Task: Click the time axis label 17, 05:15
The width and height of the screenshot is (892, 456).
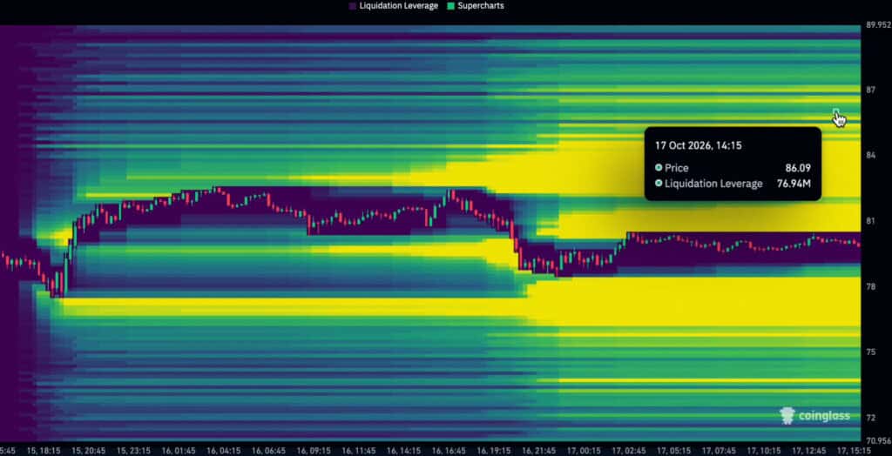Action: click(x=674, y=450)
